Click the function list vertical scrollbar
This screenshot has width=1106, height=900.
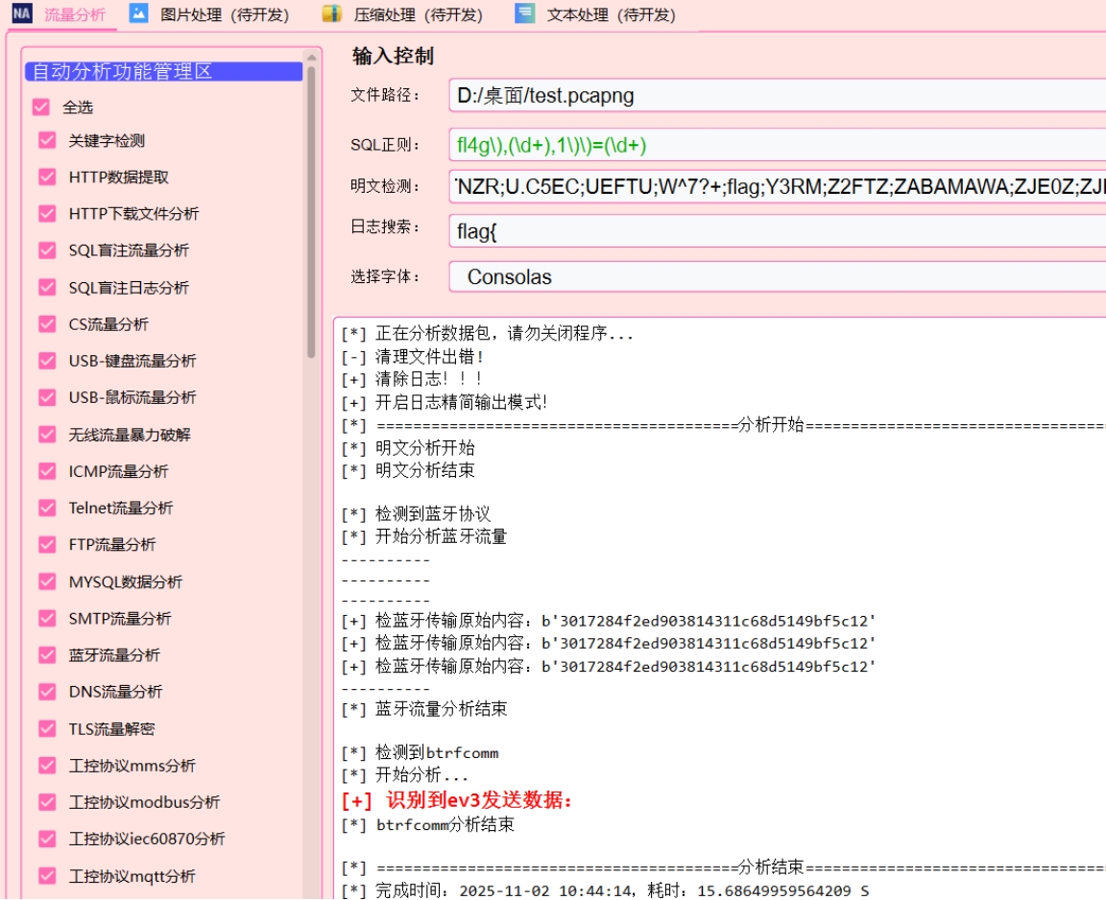click(311, 211)
